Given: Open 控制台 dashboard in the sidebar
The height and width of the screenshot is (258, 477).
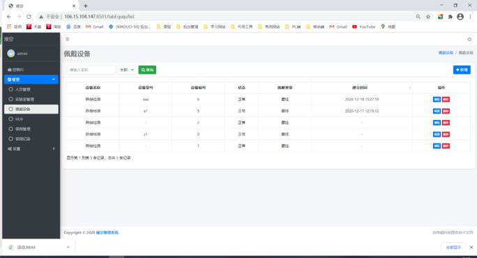Looking at the screenshot, I should click(x=31, y=70).
